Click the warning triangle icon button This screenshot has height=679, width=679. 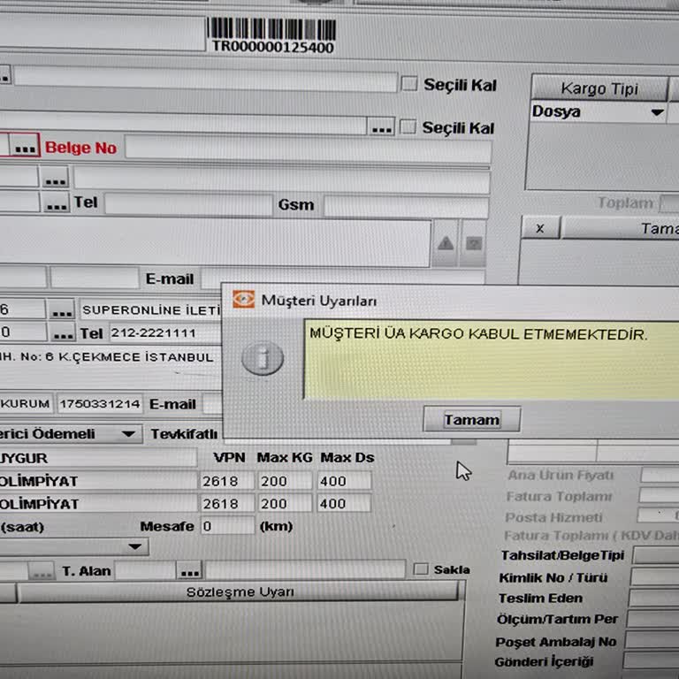446,243
